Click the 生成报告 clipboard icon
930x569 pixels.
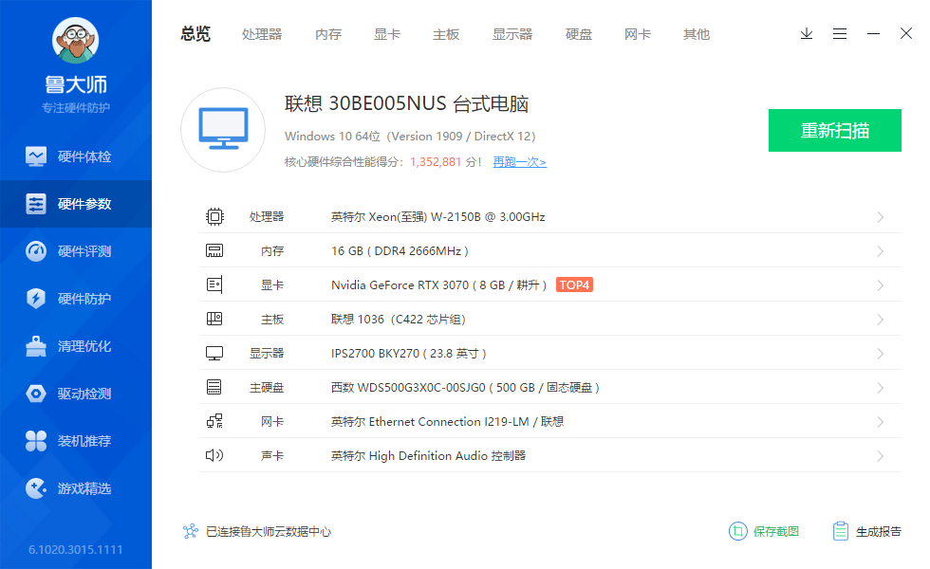tap(841, 531)
